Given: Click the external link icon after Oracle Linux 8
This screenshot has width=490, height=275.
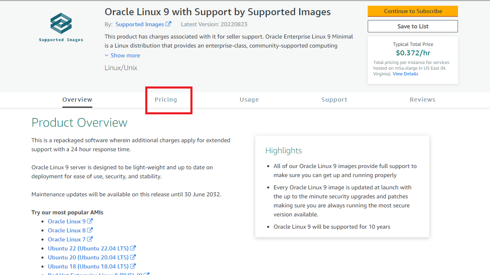Looking at the screenshot, I should click(x=90, y=230).
